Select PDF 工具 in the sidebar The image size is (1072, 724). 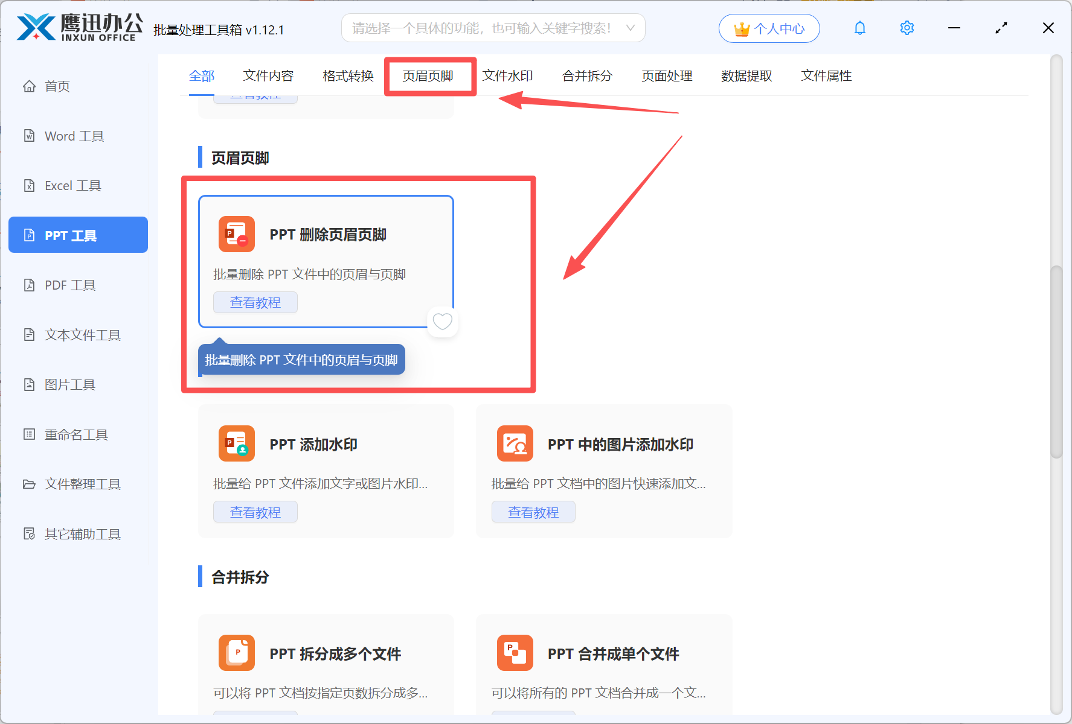tap(70, 285)
